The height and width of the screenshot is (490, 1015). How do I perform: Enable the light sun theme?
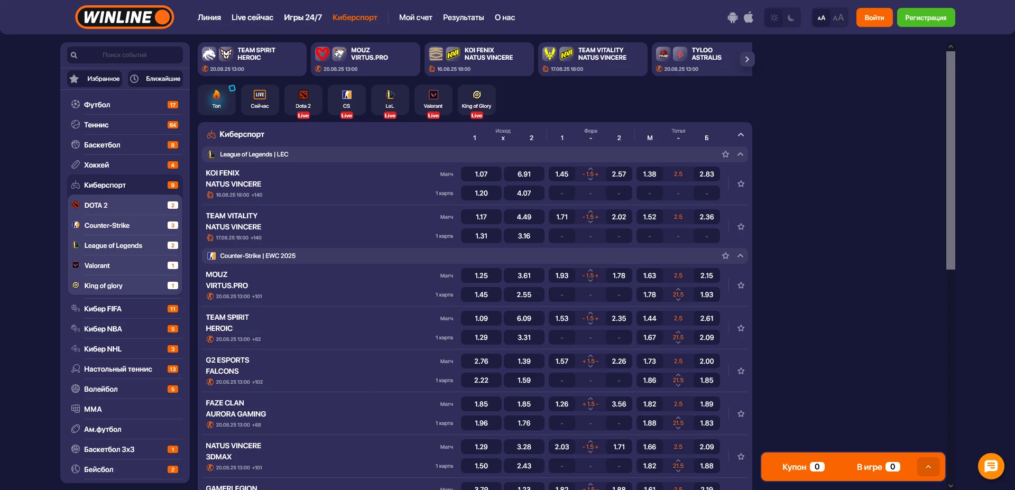tap(774, 17)
